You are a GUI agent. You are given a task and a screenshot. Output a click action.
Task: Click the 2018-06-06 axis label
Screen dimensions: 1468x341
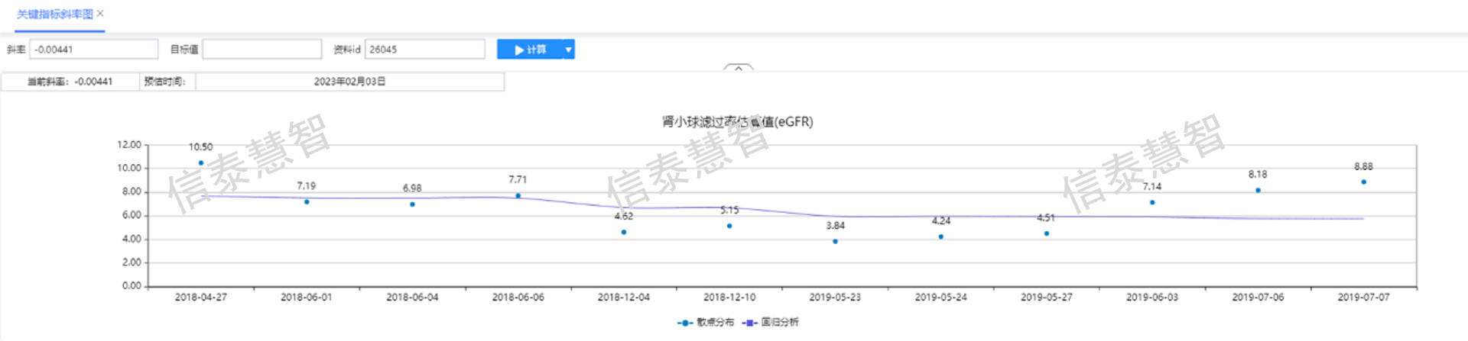coord(518,298)
